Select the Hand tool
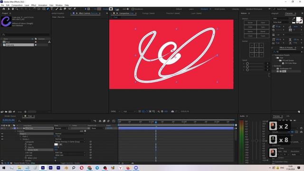This screenshot has height=171, width=304. coord(13,9)
